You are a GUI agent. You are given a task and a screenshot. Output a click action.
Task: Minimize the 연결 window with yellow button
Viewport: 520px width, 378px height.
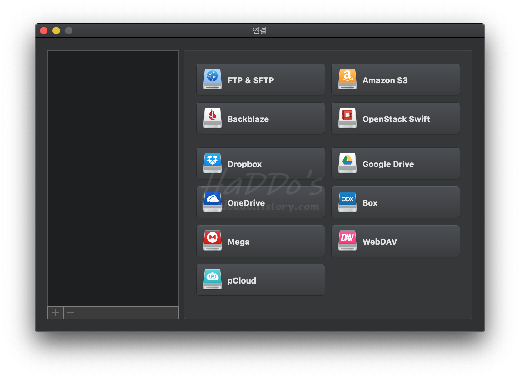(x=56, y=31)
